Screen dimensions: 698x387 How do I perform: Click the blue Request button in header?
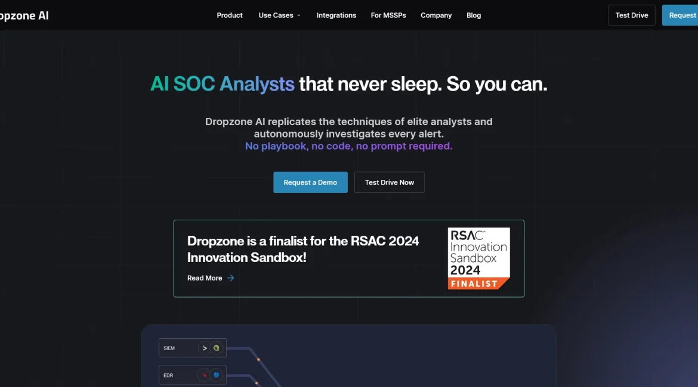click(x=680, y=15)
